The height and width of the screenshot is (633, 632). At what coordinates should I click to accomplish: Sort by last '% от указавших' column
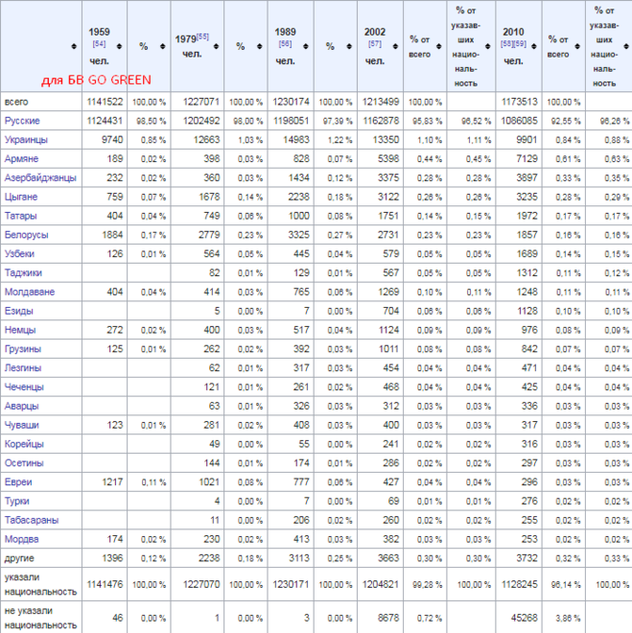[626, 46]
